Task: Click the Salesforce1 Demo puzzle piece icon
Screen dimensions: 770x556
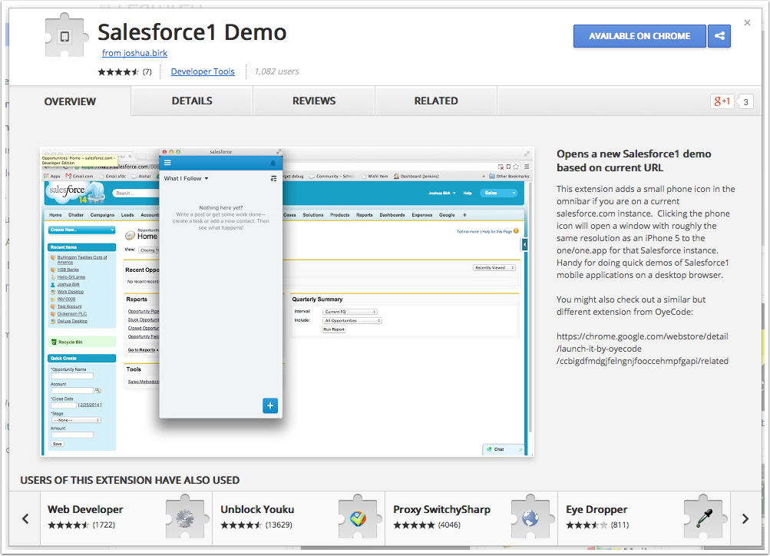Action: pos(66,36)
